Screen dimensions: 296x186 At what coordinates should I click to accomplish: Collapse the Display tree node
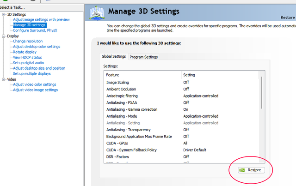pos(4,36)
